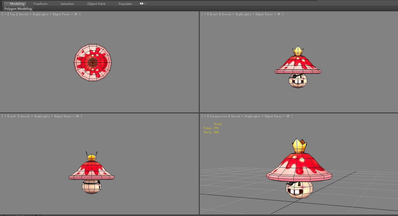The width and height of the screenshot is (398, 216).
Task: Open the Perspective viewport view-name menu
Action: 218,116
